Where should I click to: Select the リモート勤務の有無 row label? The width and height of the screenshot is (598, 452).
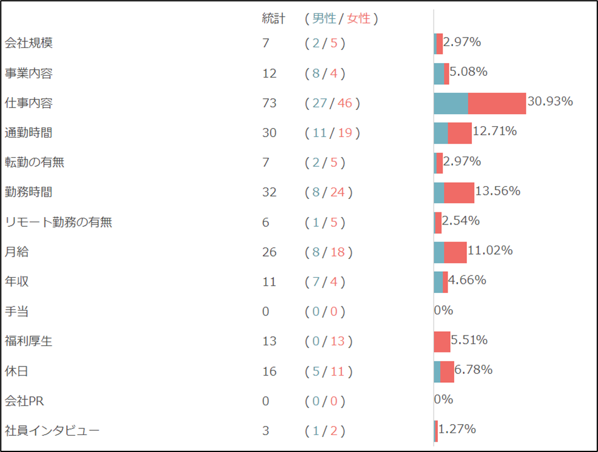click(58, 222)
